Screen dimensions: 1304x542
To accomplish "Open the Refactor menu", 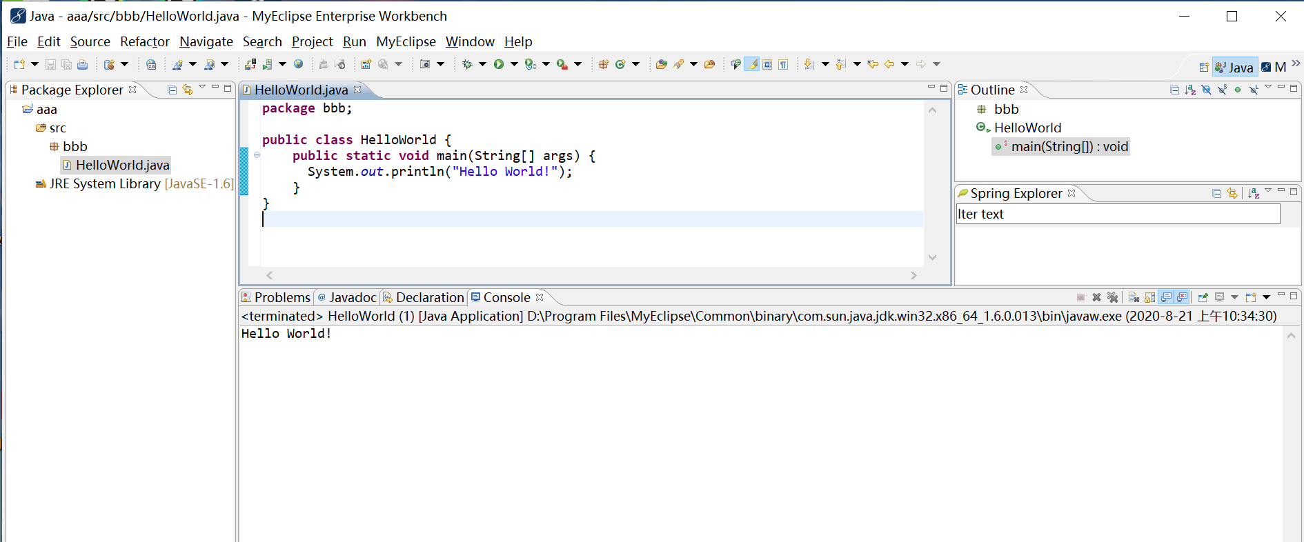I will pos(145,41).
